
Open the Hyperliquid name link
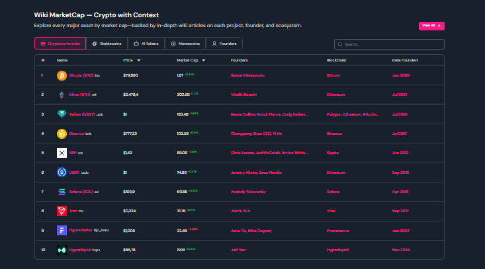coord(80,250)
